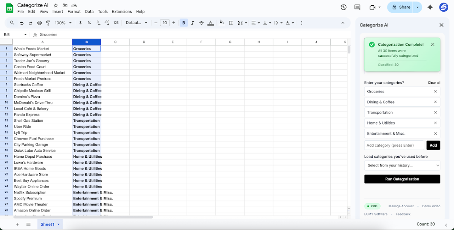The height and width of the screenshot is (230, 454).
Task: Click the search menus magnifier icon
Action: [12, 23]
